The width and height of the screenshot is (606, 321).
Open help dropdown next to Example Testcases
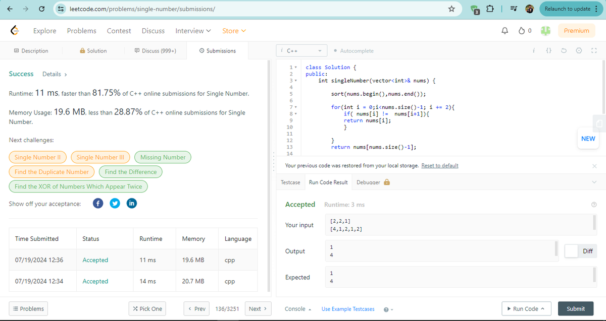388,309
